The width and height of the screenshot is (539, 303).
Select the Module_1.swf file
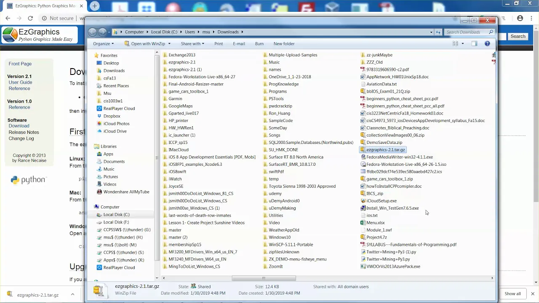(379, 230)
